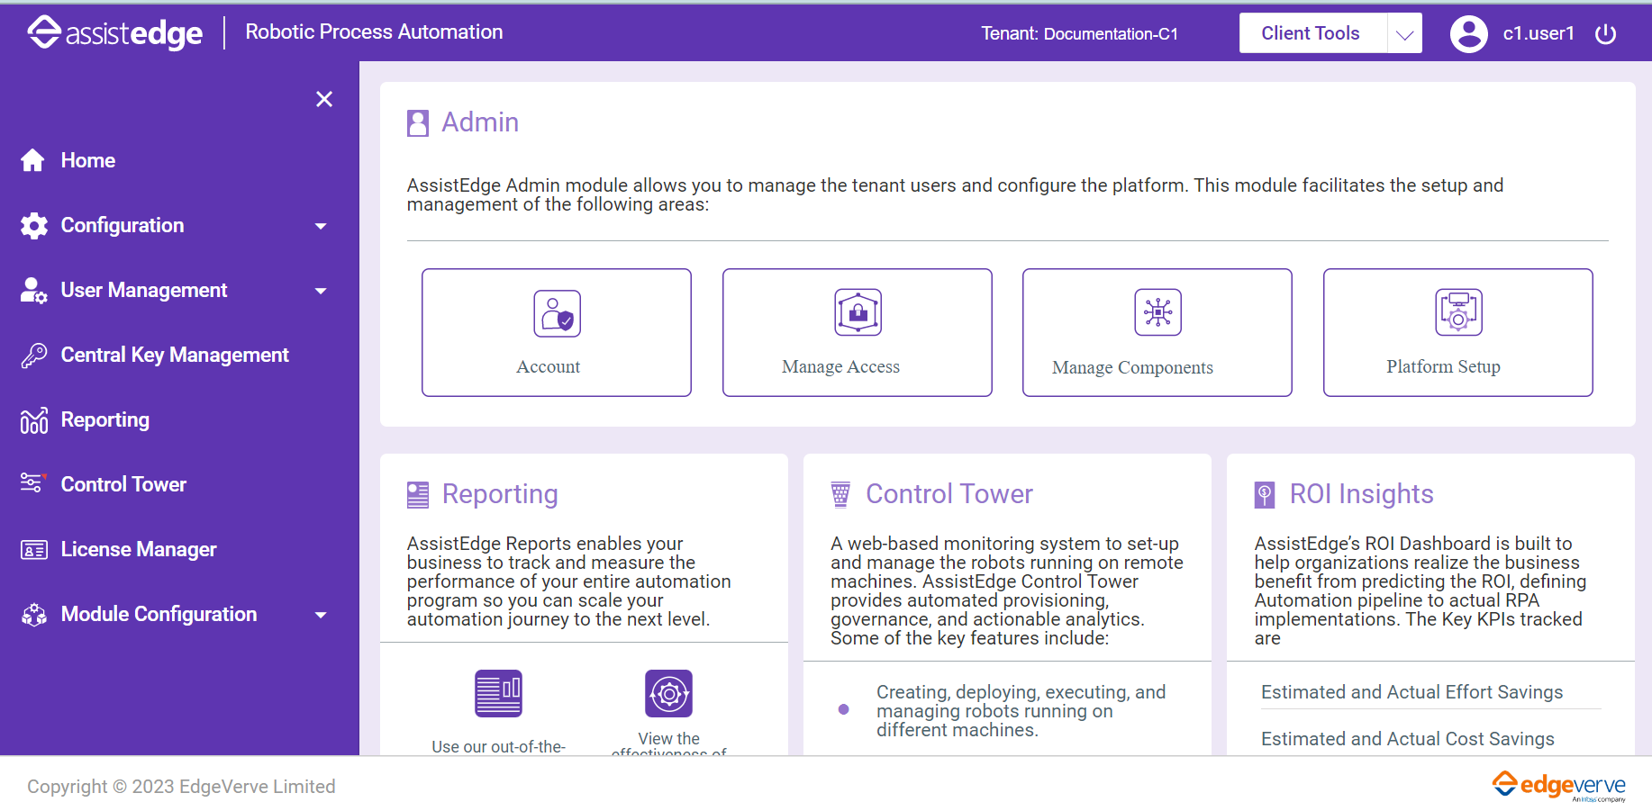Screen dimensions: 1652x811
Task: Click the ROI Insights card header icon
Action: (x=1265, y=495)
